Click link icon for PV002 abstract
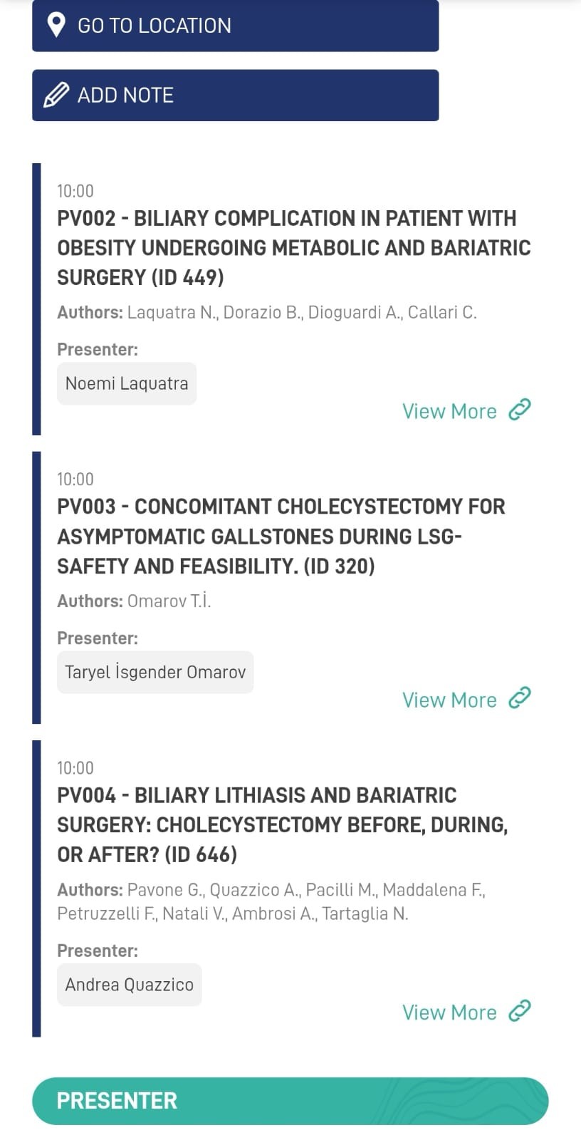The height and width of the screenshot is (1140, 581). click(x=520, y=410)
